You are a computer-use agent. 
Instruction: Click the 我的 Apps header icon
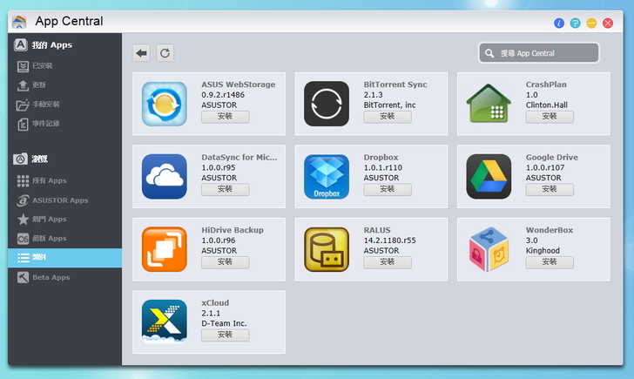click(20, 44)
